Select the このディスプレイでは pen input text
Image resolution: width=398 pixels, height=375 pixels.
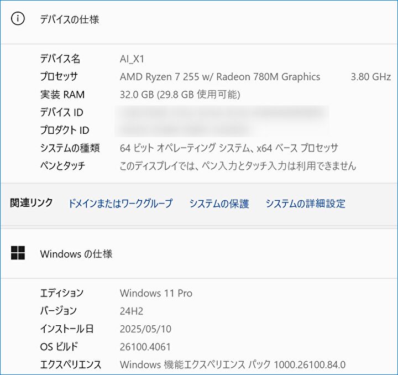pyautogui.click(x=238, y=166)
